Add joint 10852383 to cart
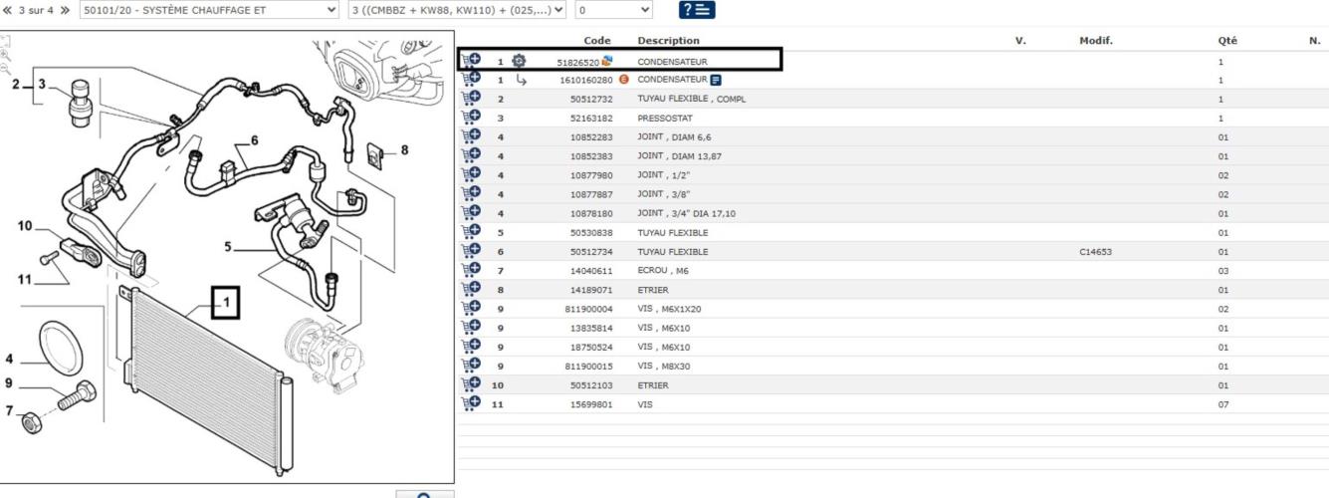1329x498 pixels. (x=472, y=156)
